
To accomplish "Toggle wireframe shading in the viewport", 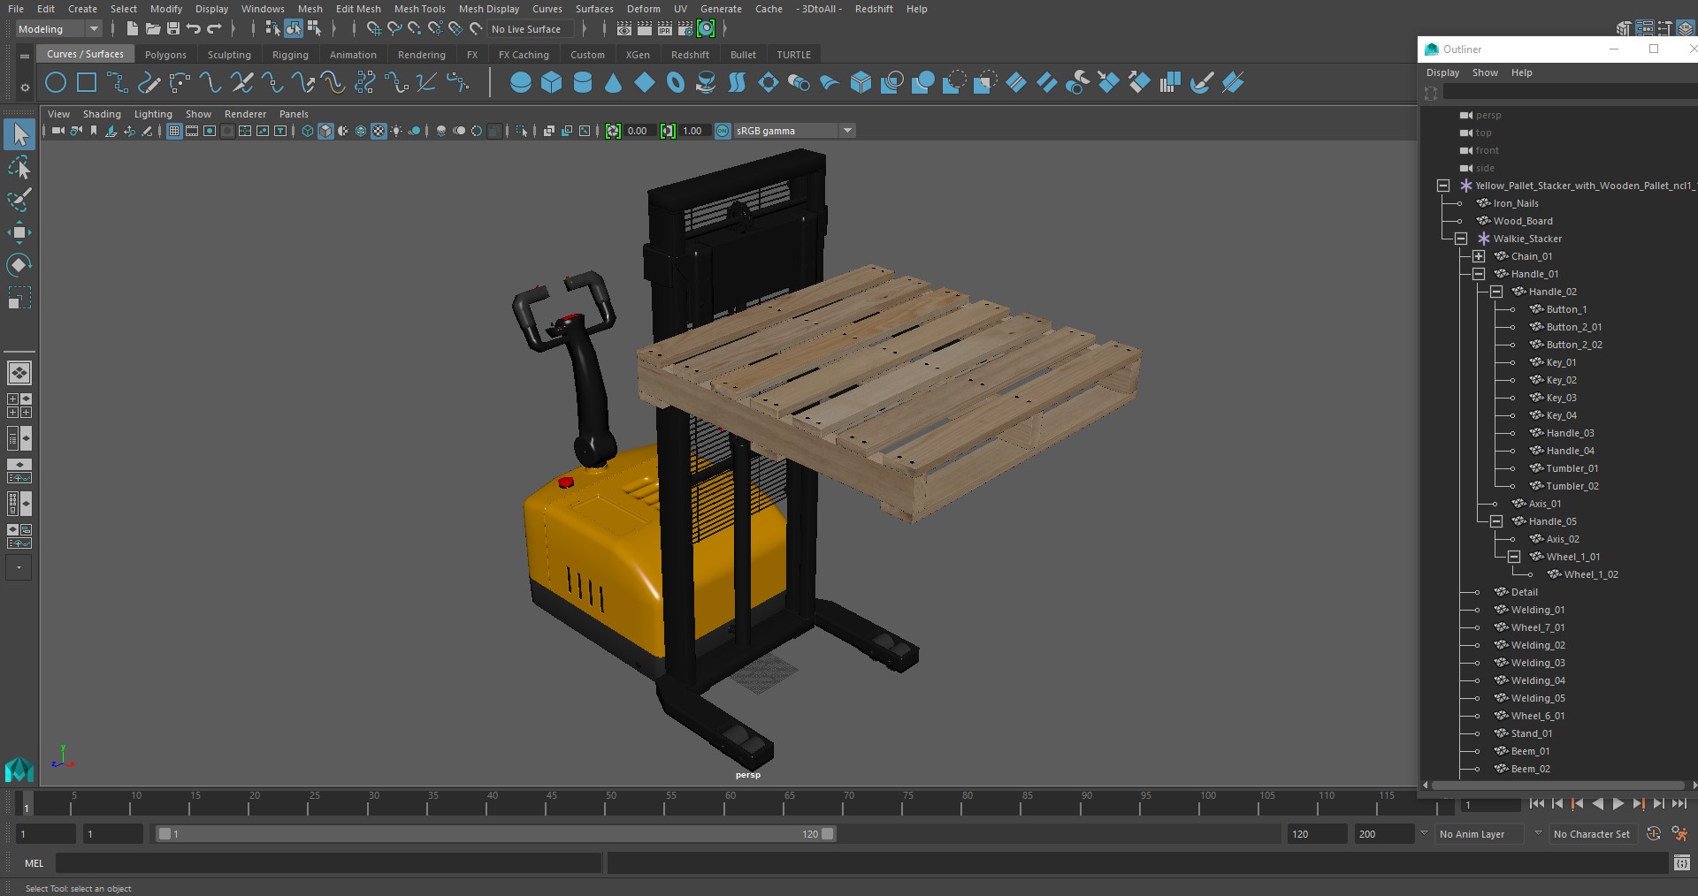I will point(308,131).
